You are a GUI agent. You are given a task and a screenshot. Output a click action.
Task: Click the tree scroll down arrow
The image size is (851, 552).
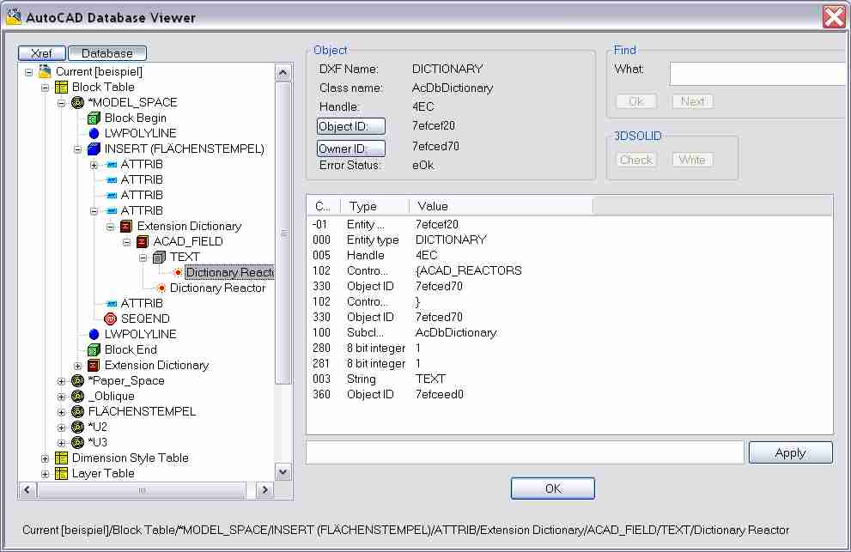(283, 471)
